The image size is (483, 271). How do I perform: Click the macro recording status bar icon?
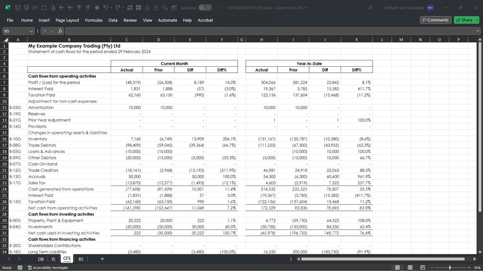(x=20, y=267)
